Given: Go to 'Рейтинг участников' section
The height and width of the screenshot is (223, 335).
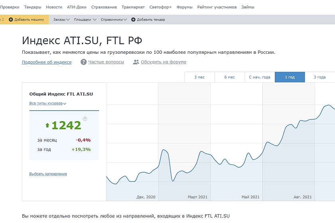Looking at the screenshot, I should [x=217, y=7].
